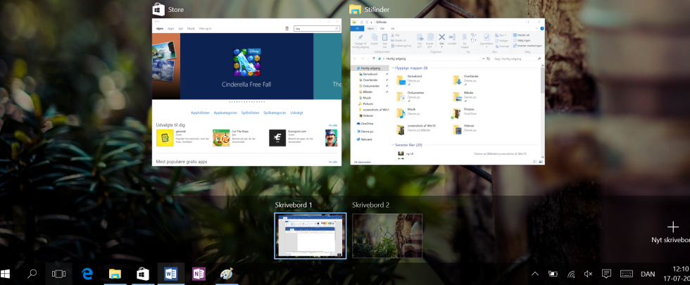690x285 pixels.
Task: Click the muted volume speaker icon
Action: 589,274
